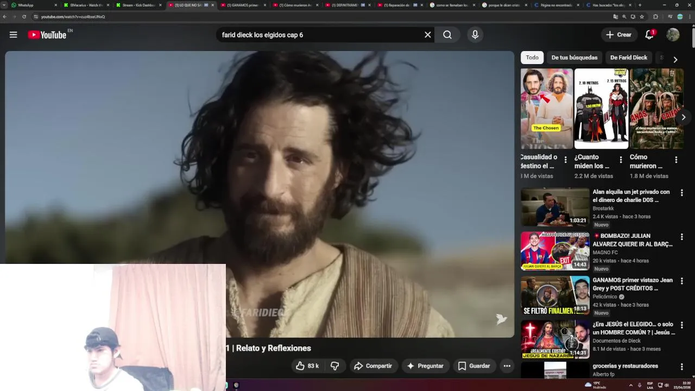
Task: Open the ESP LAA language indicator
Action: [x=650, y=385]
